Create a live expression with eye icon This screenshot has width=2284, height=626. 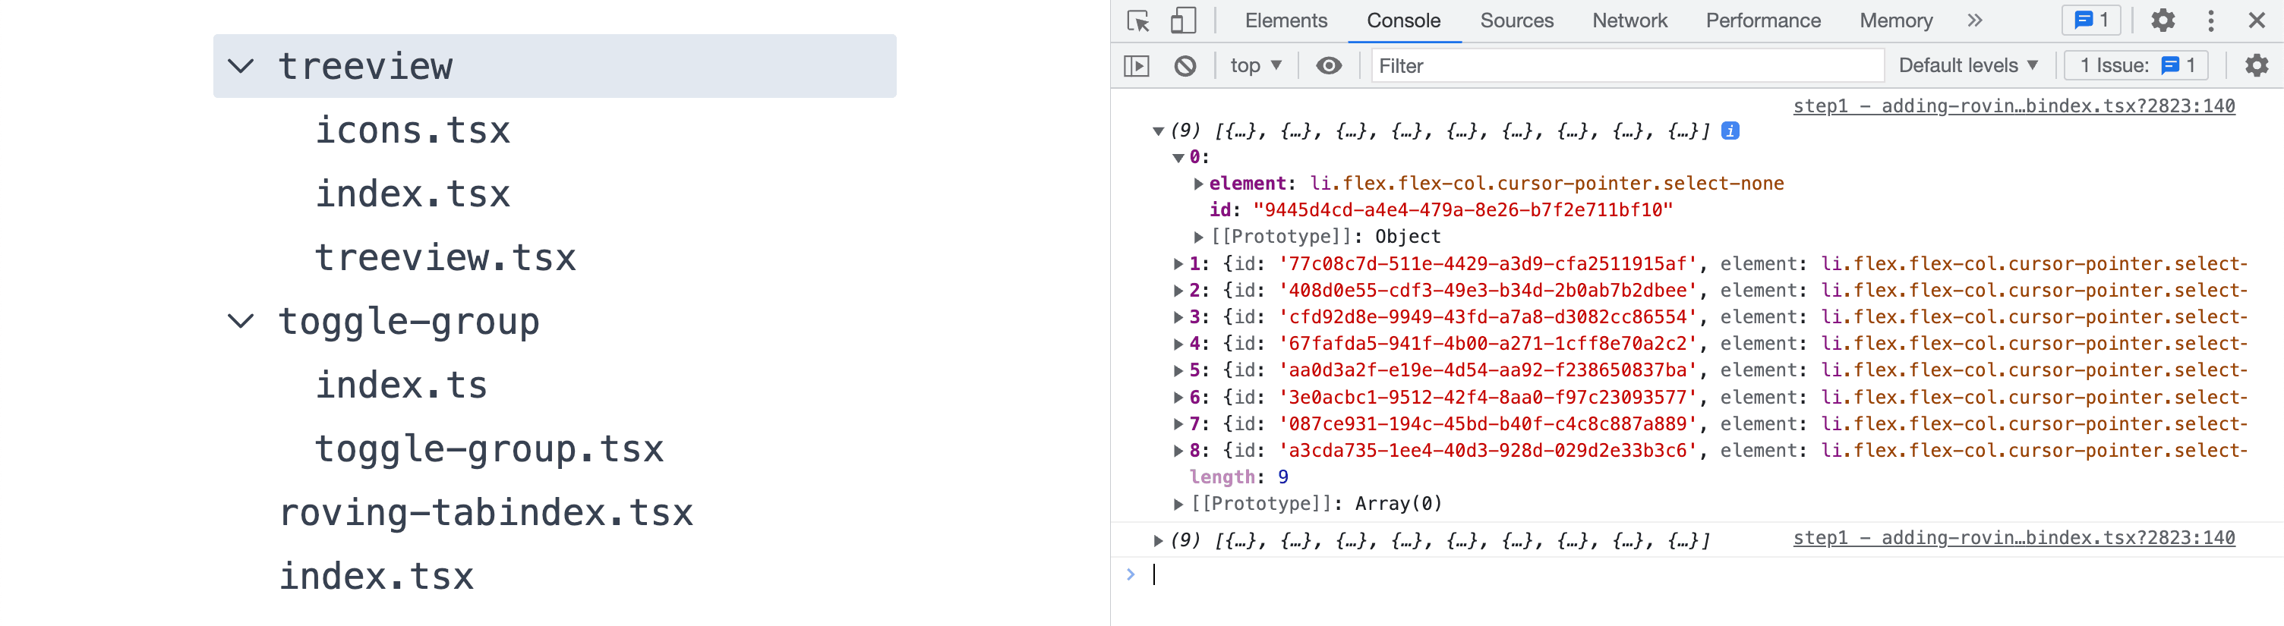coord(1328,65)
